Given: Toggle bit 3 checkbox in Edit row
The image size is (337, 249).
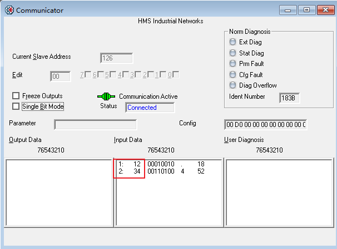Looking at the screenshot, I should click(138, 74).
